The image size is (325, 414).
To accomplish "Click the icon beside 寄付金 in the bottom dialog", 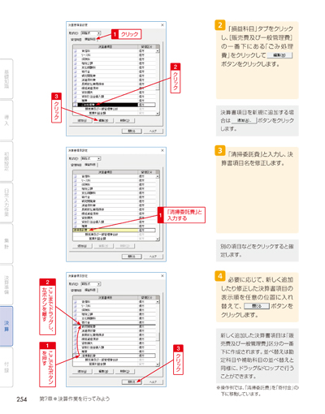I will pyautogui.click(x=76, y=322).
